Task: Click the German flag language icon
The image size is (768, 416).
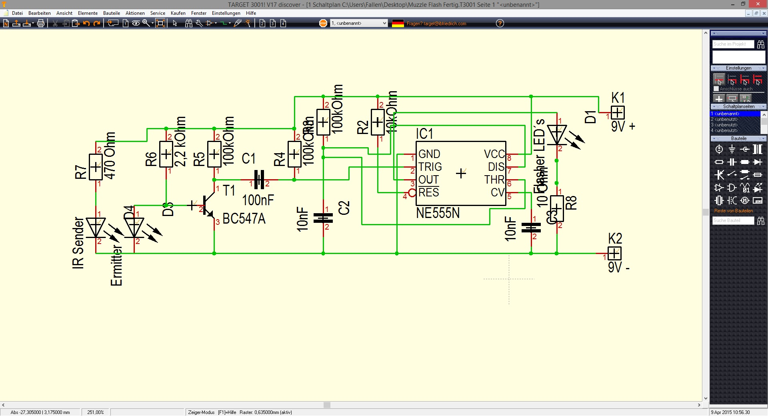Action: tap(398, 23)
